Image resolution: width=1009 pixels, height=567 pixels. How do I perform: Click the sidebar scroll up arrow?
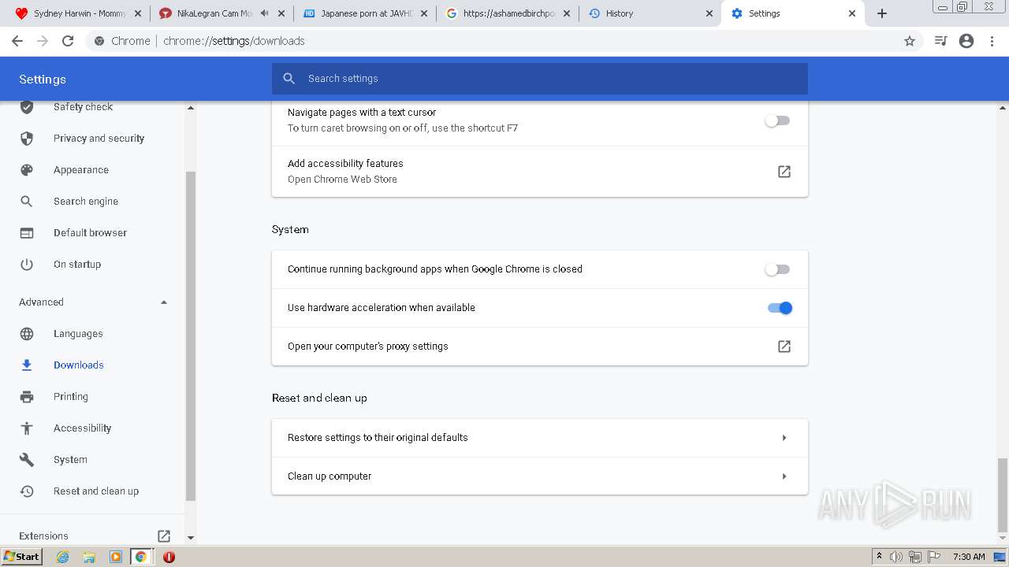click(x=190, y=107)
